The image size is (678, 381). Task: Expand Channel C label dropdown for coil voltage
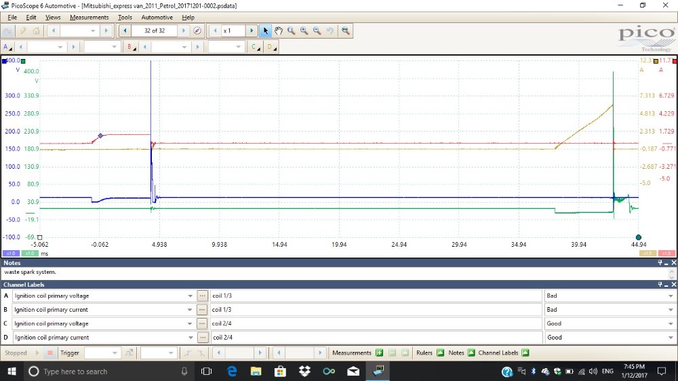(190, 324)
